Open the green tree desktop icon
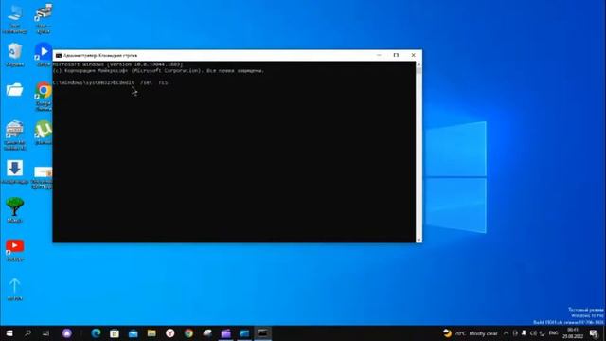The image size is (606, 341). click(15, 209)
